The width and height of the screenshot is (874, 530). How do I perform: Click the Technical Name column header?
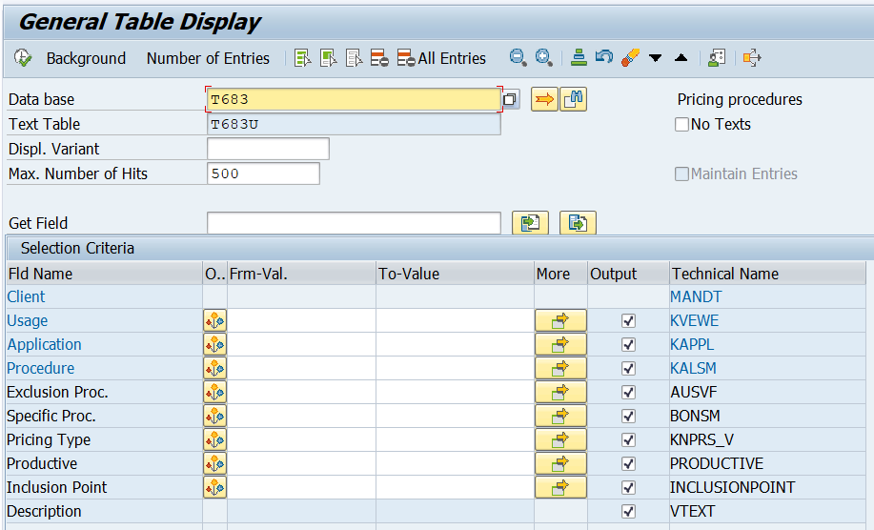coord(767,274)
